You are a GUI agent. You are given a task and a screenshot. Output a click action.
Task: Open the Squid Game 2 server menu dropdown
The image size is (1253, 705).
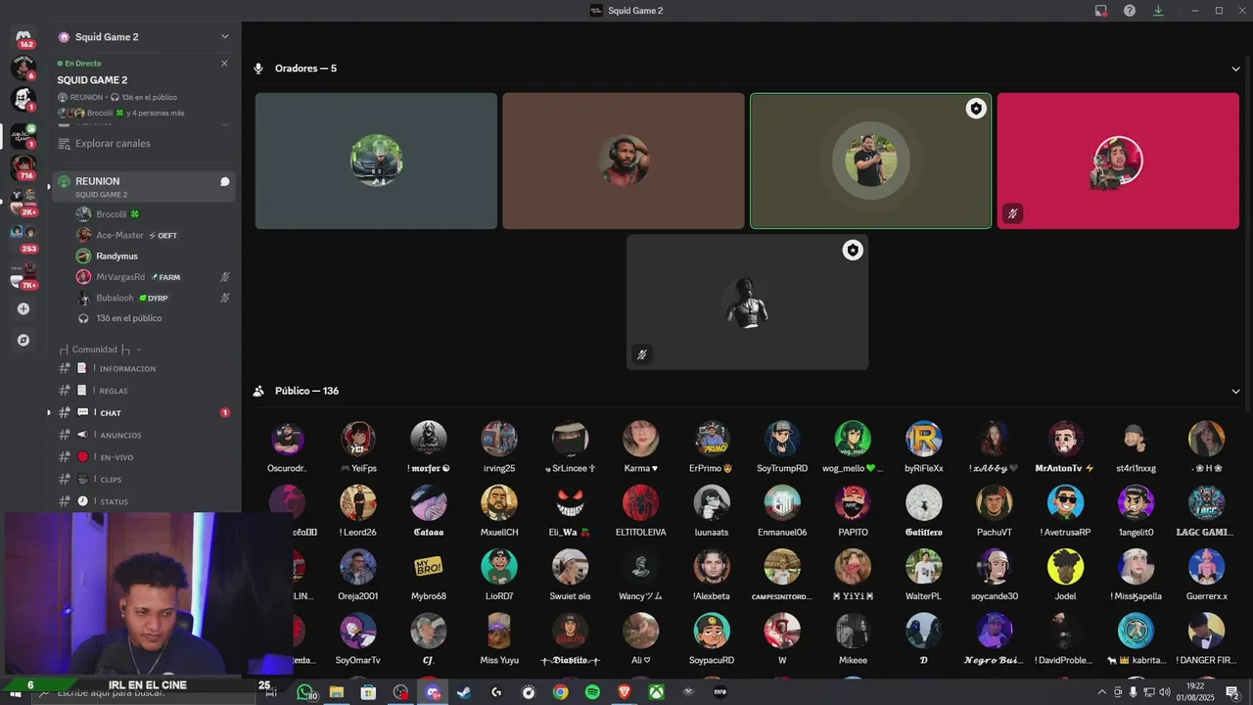224,37
